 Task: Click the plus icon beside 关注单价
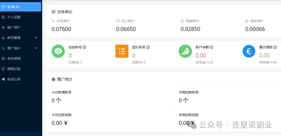point(53,21)
